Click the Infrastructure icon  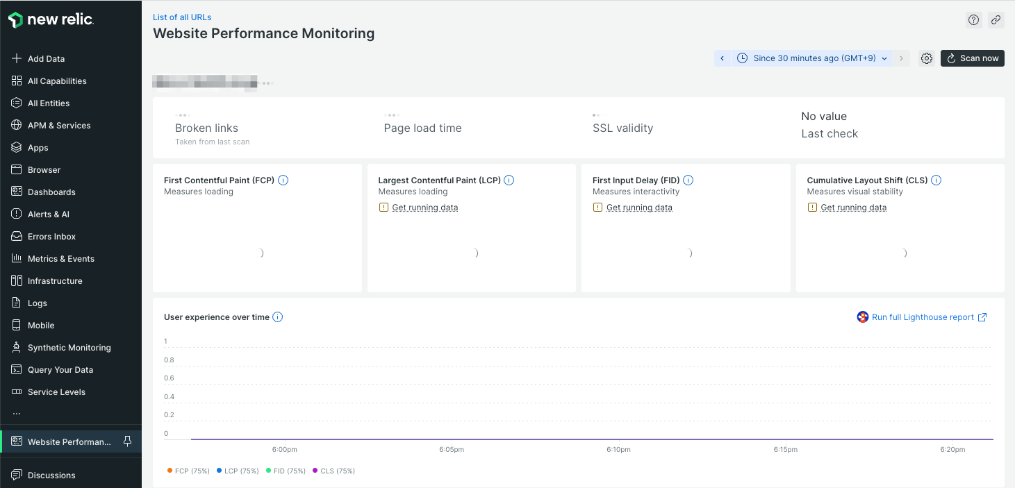pos(17,281)
